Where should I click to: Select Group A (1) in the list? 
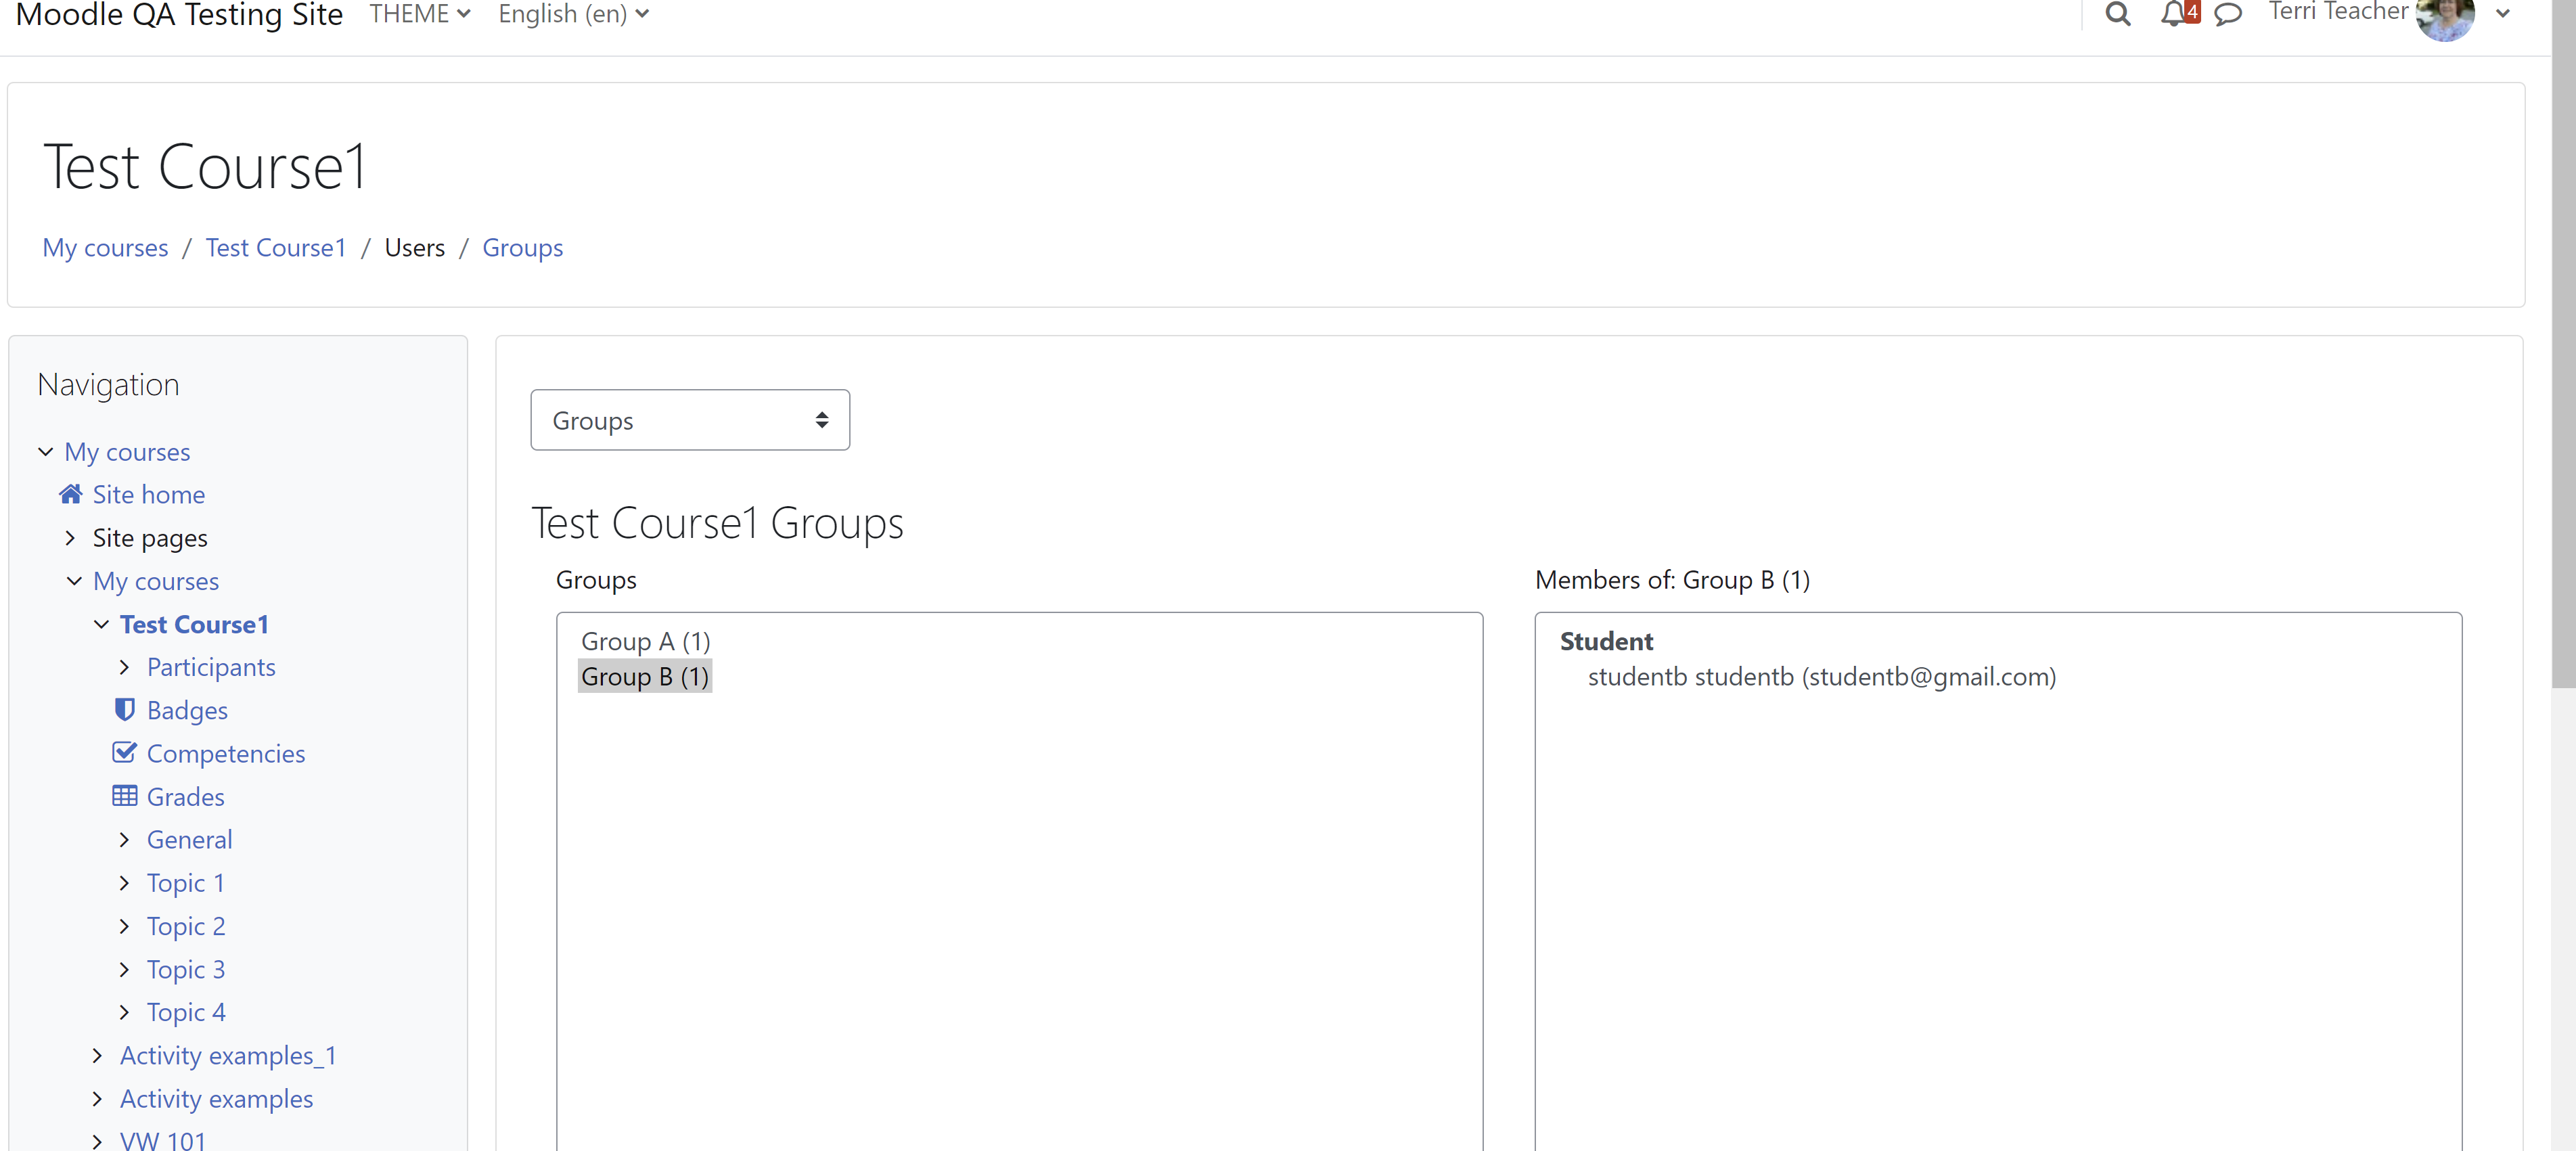coord(645,641)
